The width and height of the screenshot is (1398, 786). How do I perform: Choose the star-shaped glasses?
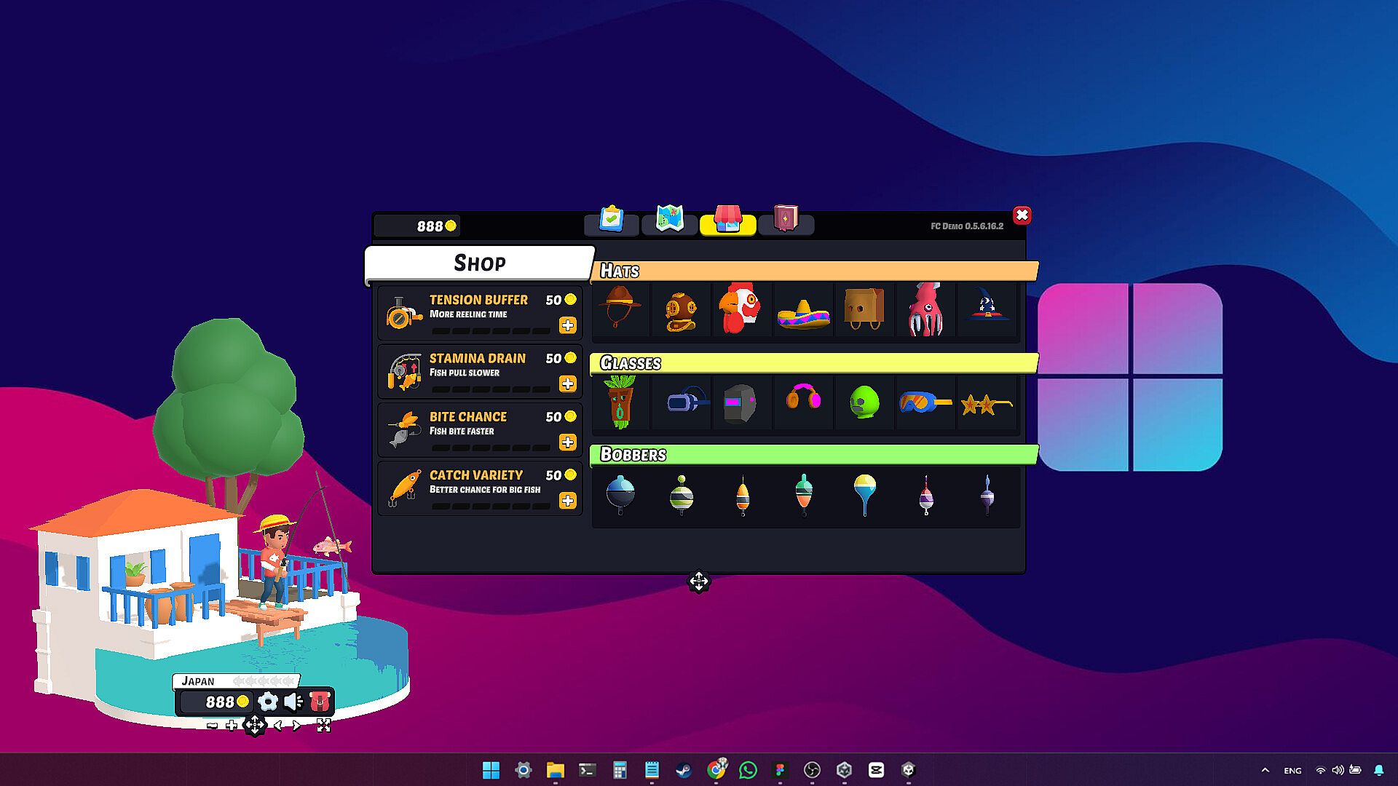pyautogui.click(x=986, y=403)
